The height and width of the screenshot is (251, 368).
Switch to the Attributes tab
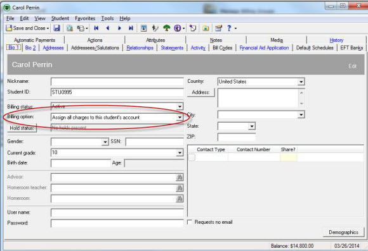click(155, 40)
